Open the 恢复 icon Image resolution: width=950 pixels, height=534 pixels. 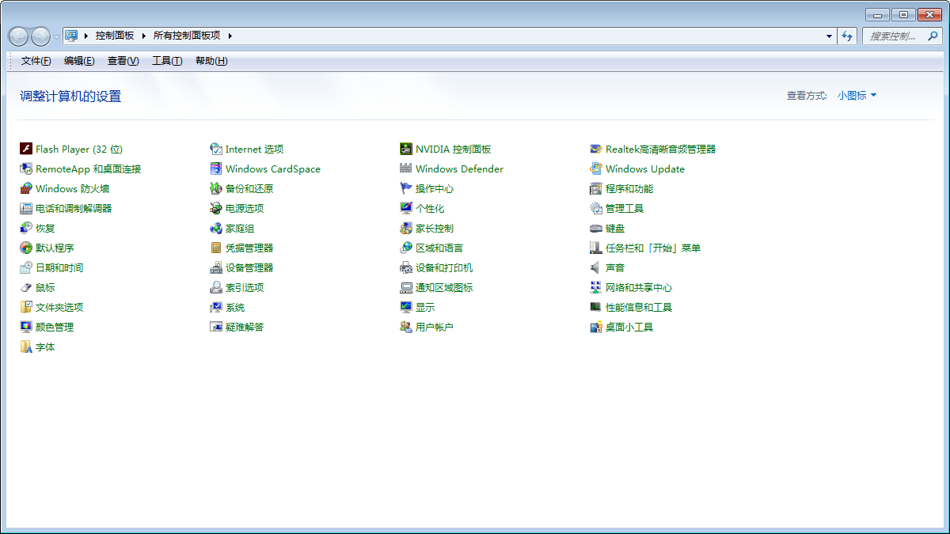[x=26, y=228]
